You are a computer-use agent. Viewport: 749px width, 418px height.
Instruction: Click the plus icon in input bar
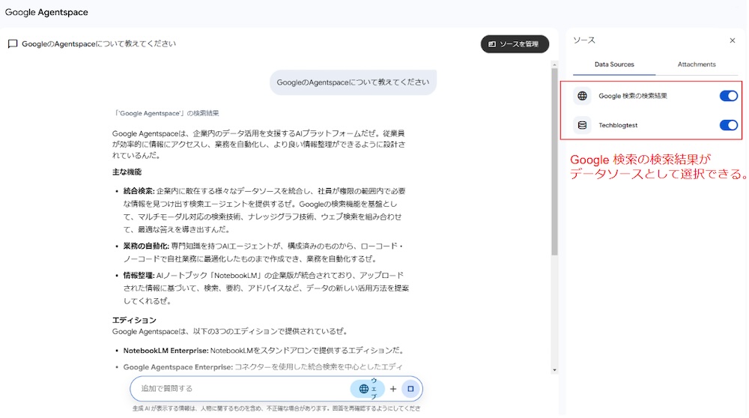[x=392, y=389]
